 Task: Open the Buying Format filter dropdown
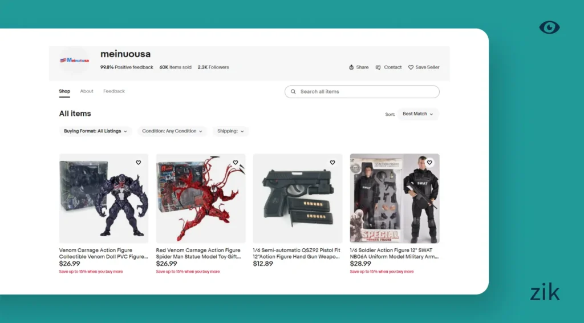[95, 131]
